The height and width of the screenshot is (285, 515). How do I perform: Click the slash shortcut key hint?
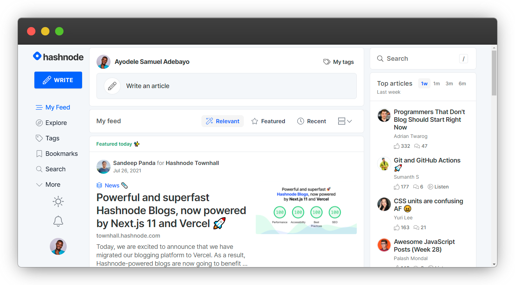pos(463,59)
